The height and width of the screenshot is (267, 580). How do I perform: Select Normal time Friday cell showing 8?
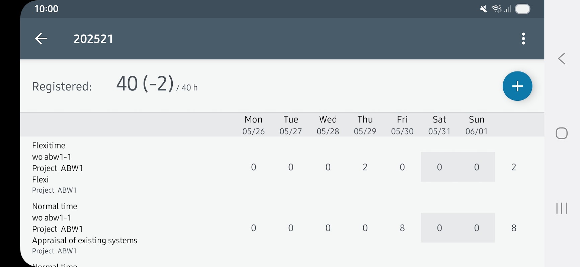pos(402,228)
